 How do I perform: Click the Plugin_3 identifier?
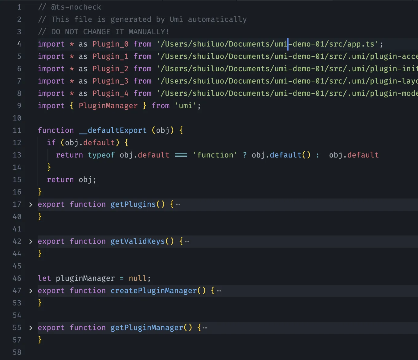pyautogui.click(x=110, y=81)
